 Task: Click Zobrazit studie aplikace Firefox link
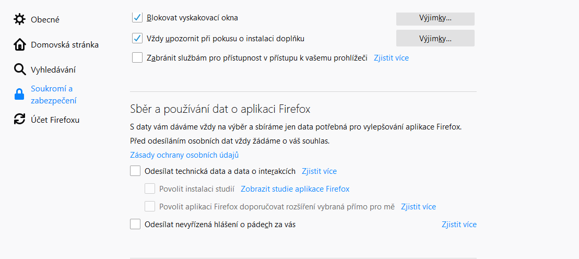[295, 189]
